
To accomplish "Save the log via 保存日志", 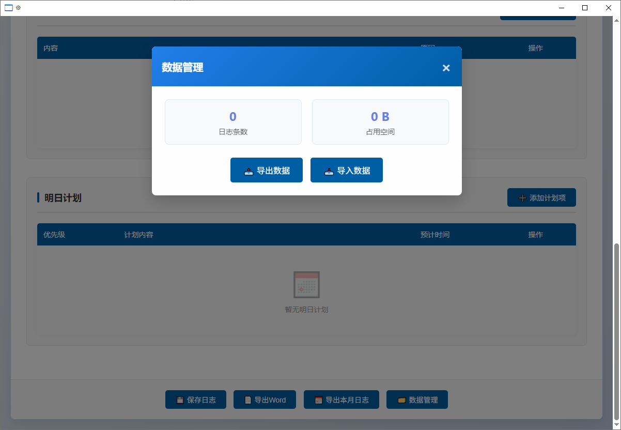I will pos(195,399).
